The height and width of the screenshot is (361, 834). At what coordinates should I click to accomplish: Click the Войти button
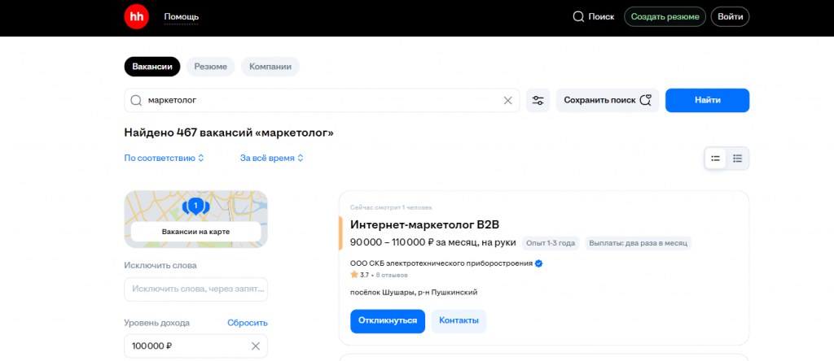(731, 17)
